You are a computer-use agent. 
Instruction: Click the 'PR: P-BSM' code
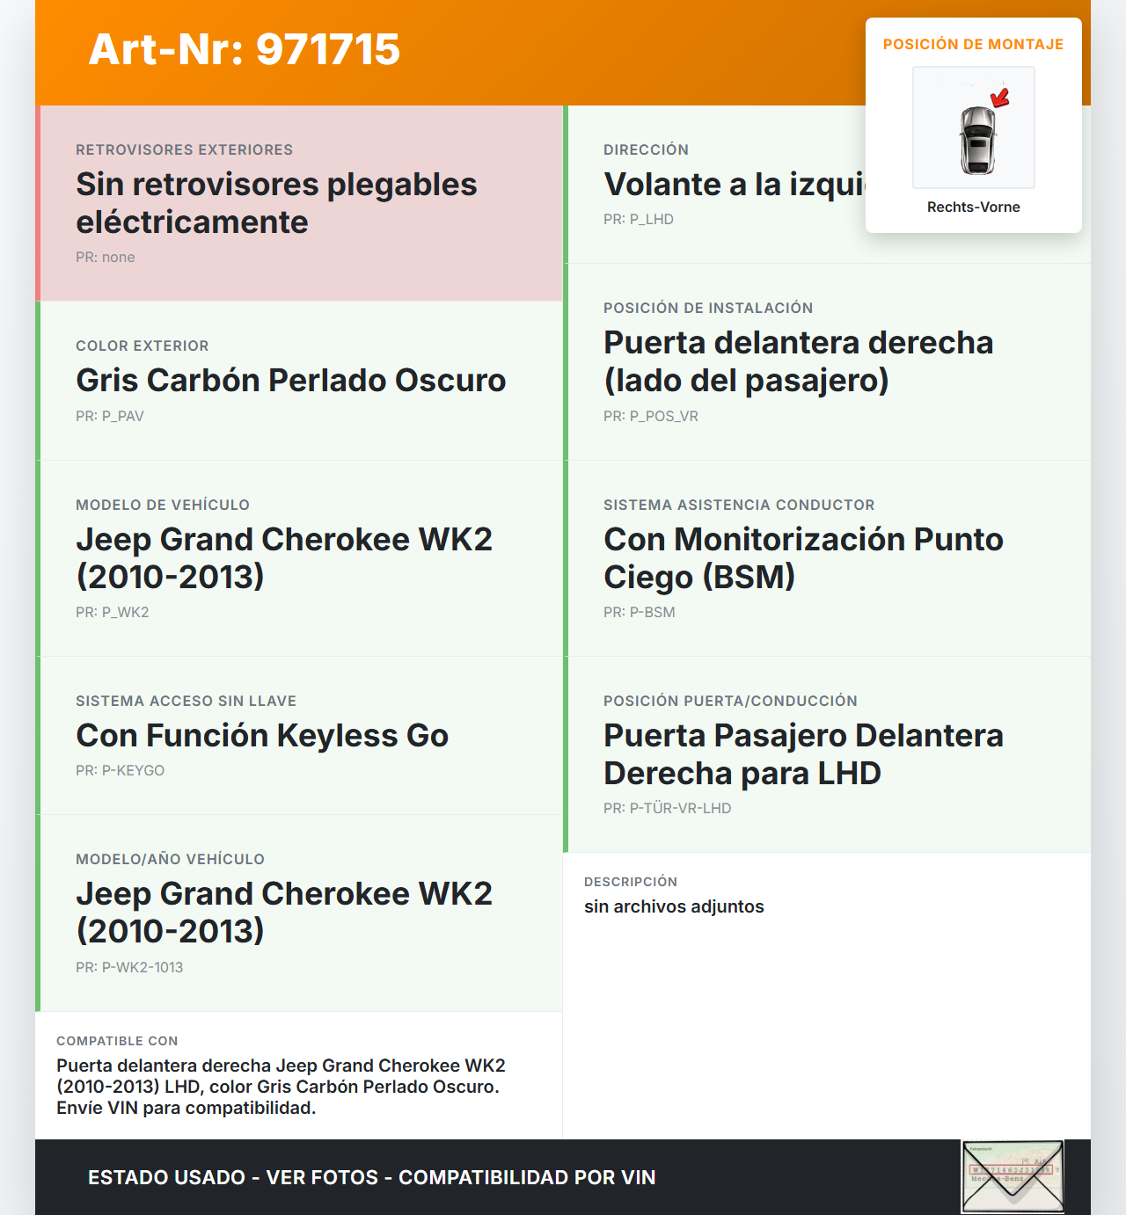(x=640, y=612)
